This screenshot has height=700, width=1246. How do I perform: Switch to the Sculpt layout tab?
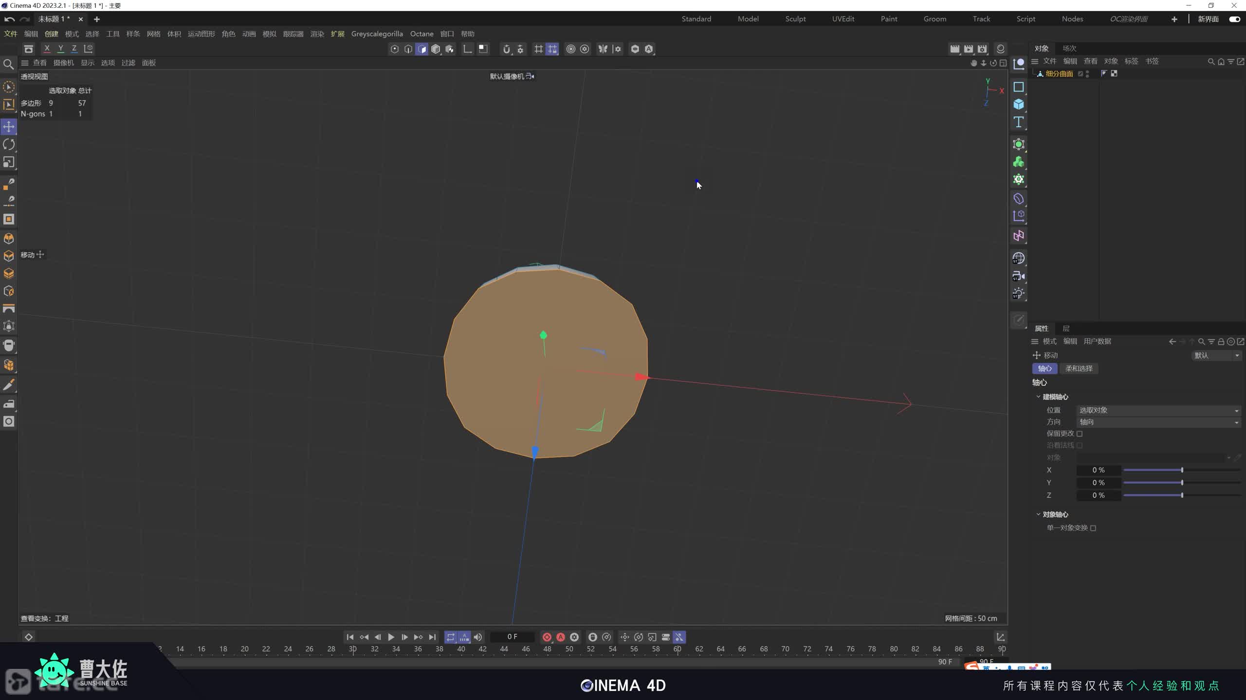(x=795, y=19)
